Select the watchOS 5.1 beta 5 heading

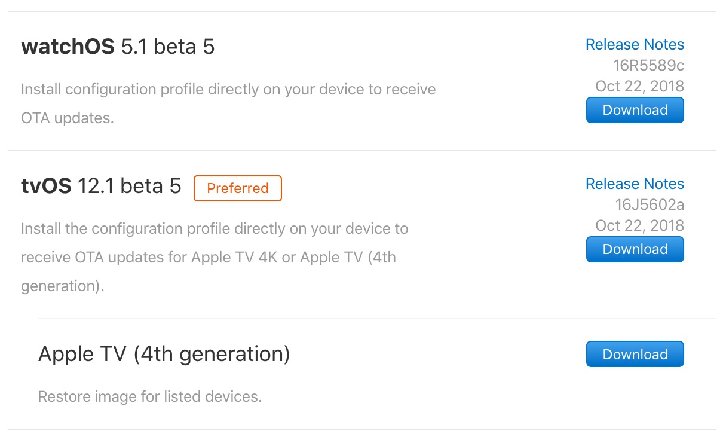pos(118,47)
